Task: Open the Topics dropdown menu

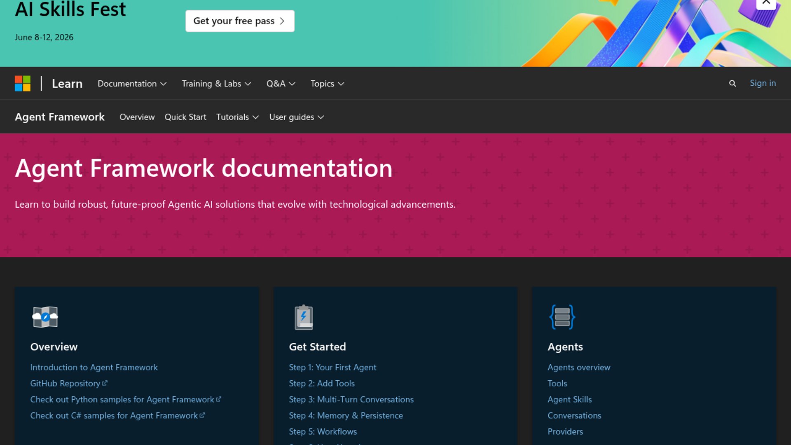Action: click(327, 84)
